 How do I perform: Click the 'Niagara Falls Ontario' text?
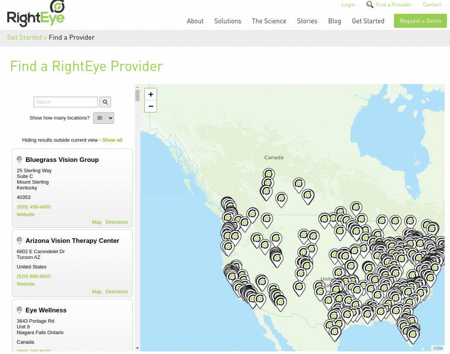click(40, 333)
